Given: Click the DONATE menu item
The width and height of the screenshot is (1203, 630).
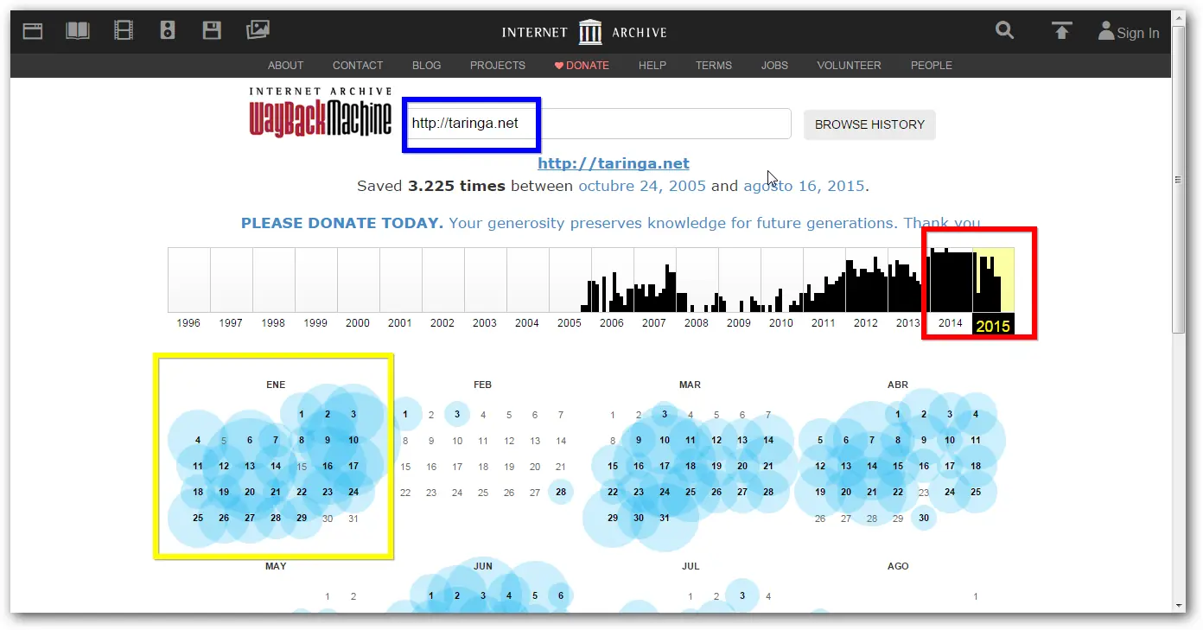Looking at the screenshot, I should click(x=582, y=66).
